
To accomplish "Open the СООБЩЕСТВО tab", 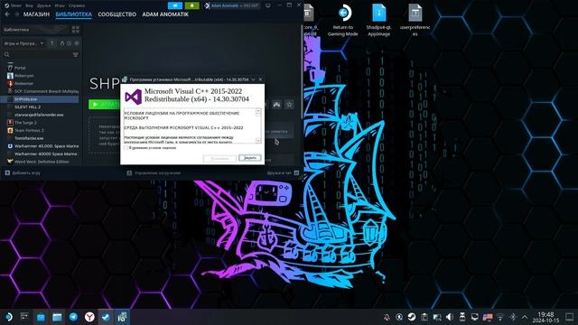I will click(117, 14).
